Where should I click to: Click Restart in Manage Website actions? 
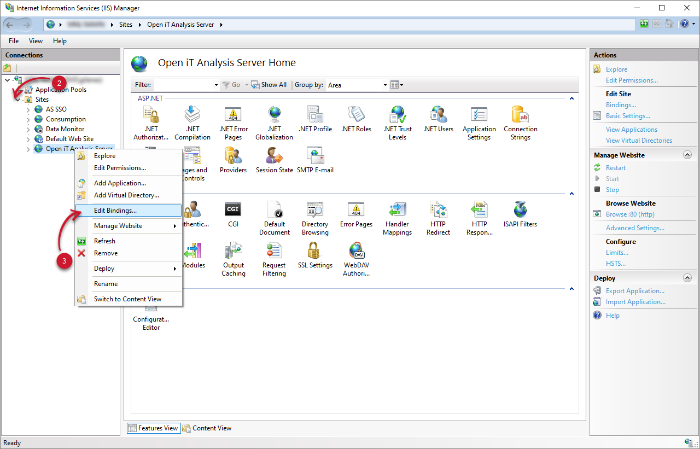tap(615, 168)
